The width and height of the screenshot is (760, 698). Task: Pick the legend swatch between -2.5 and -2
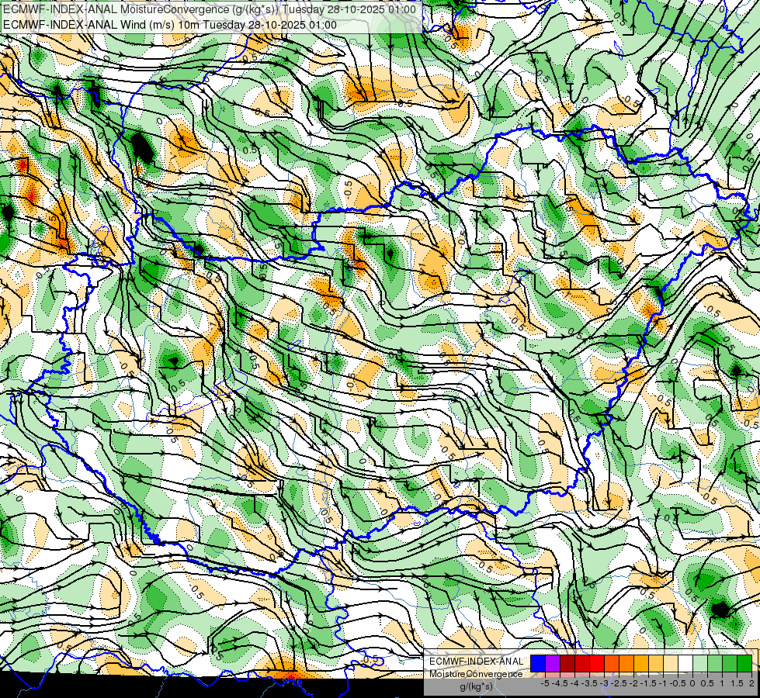626,663
